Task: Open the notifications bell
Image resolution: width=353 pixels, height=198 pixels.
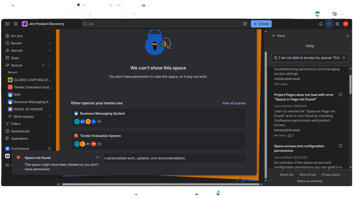Action: pos(320,24)
